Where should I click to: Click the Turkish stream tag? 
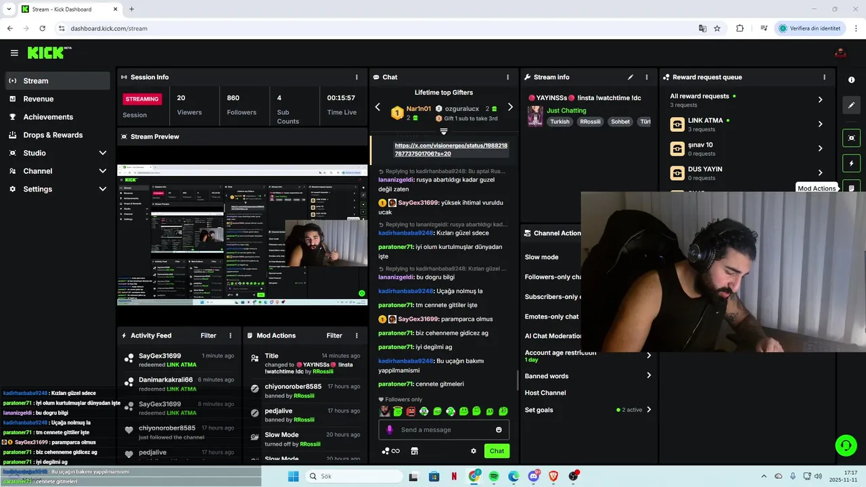pos(560,122)
